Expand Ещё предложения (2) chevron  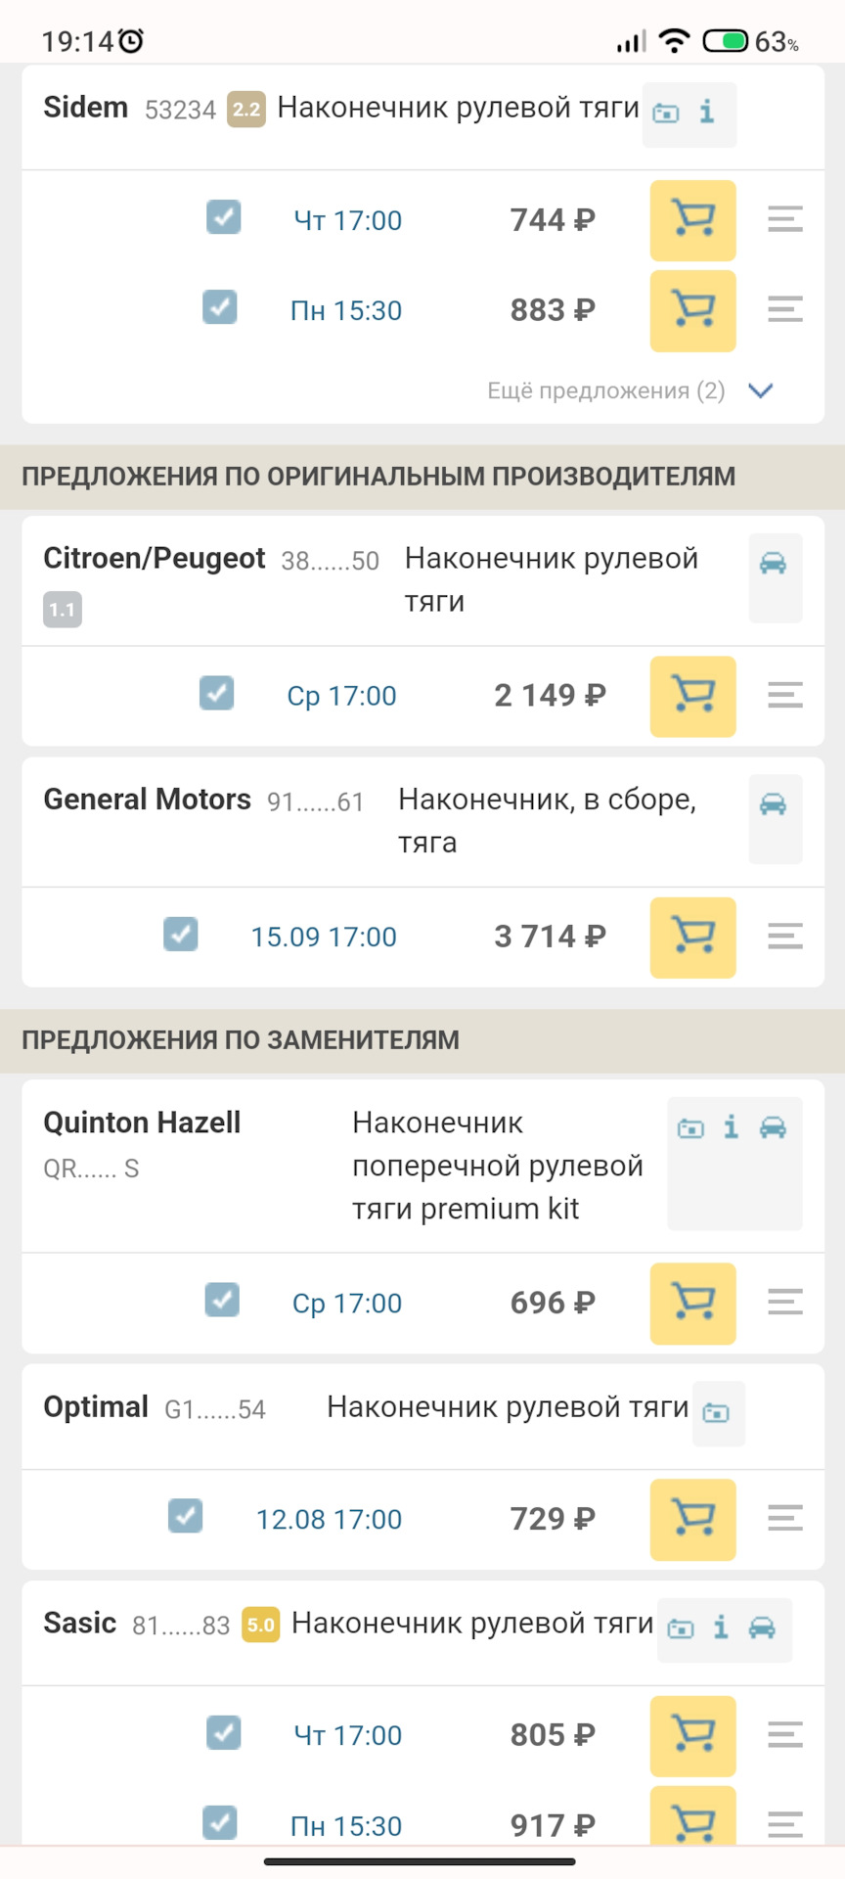tap(760, 390)
